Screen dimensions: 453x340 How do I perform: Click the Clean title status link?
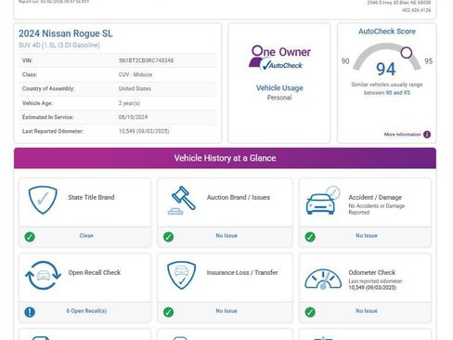[86, 236]
